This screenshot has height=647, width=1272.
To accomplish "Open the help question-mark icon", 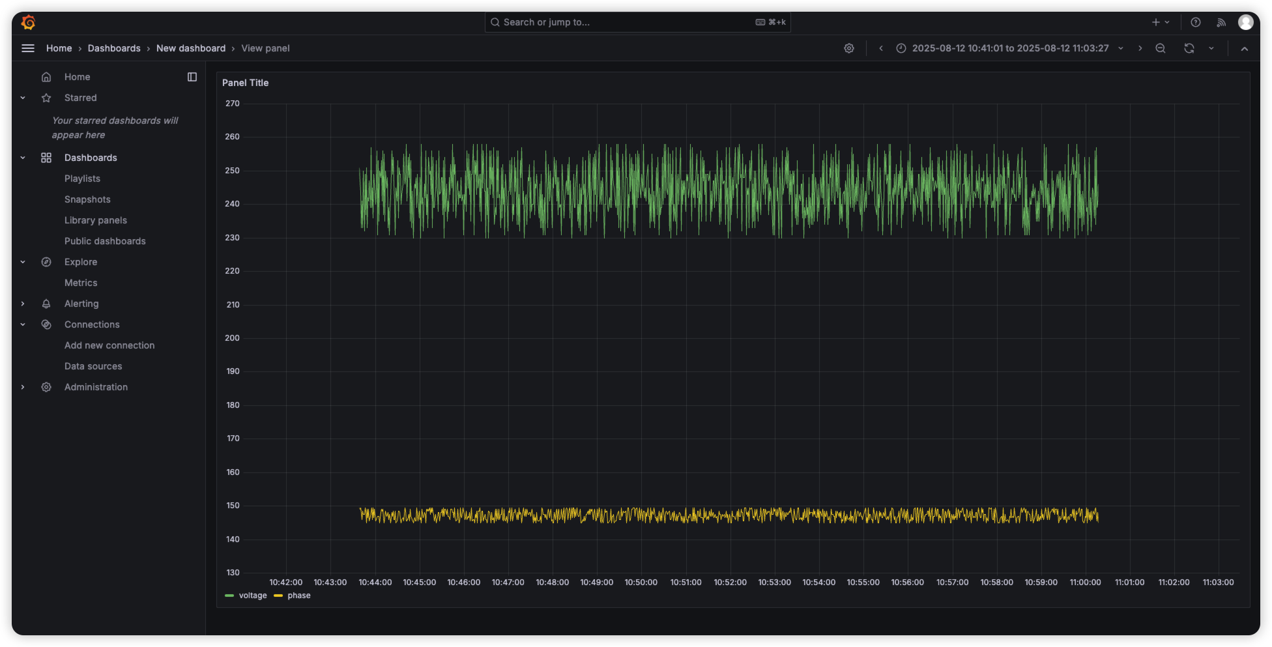I will tap(1195, 22).
